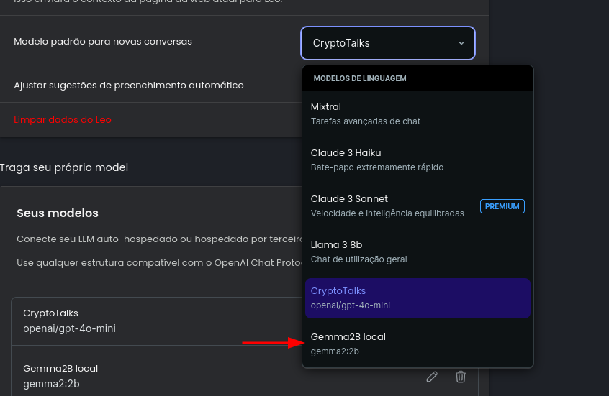Choose Claude 3 Haiku in the dropdown
The height and width of the screenshot is (396, 609).
point(418,160)
